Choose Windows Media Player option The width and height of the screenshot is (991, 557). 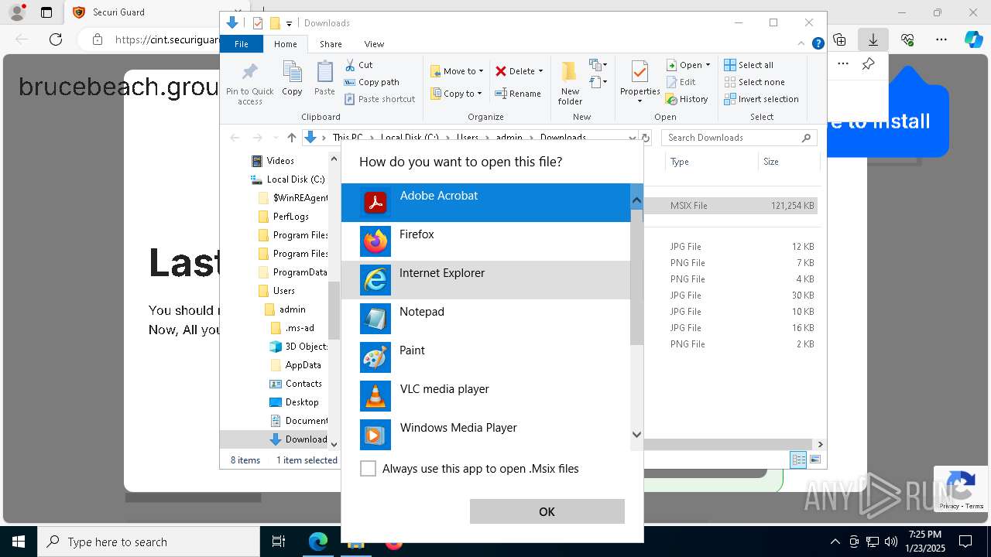pos(485,435)
